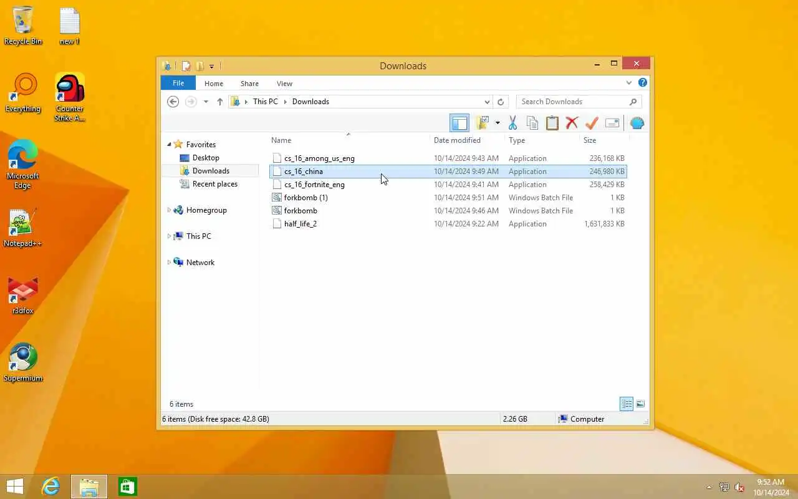Expand the This PC tree node

(x=169, y=236)
